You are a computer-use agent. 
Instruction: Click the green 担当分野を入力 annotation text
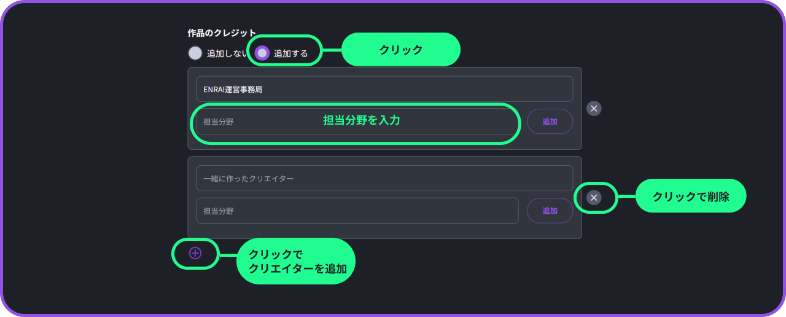pos(362,120)
